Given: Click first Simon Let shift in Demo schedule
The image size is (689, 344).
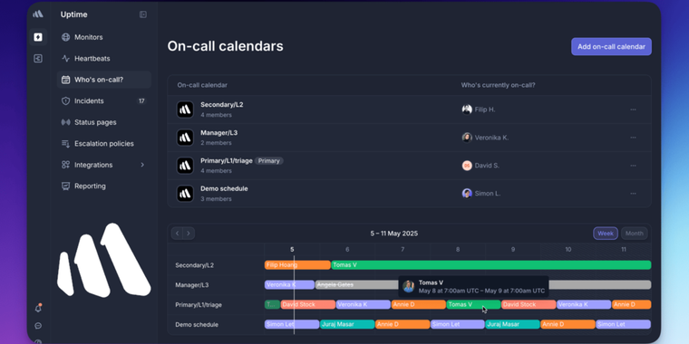Looking at the screenshot, I should click(x=292, y=324).
